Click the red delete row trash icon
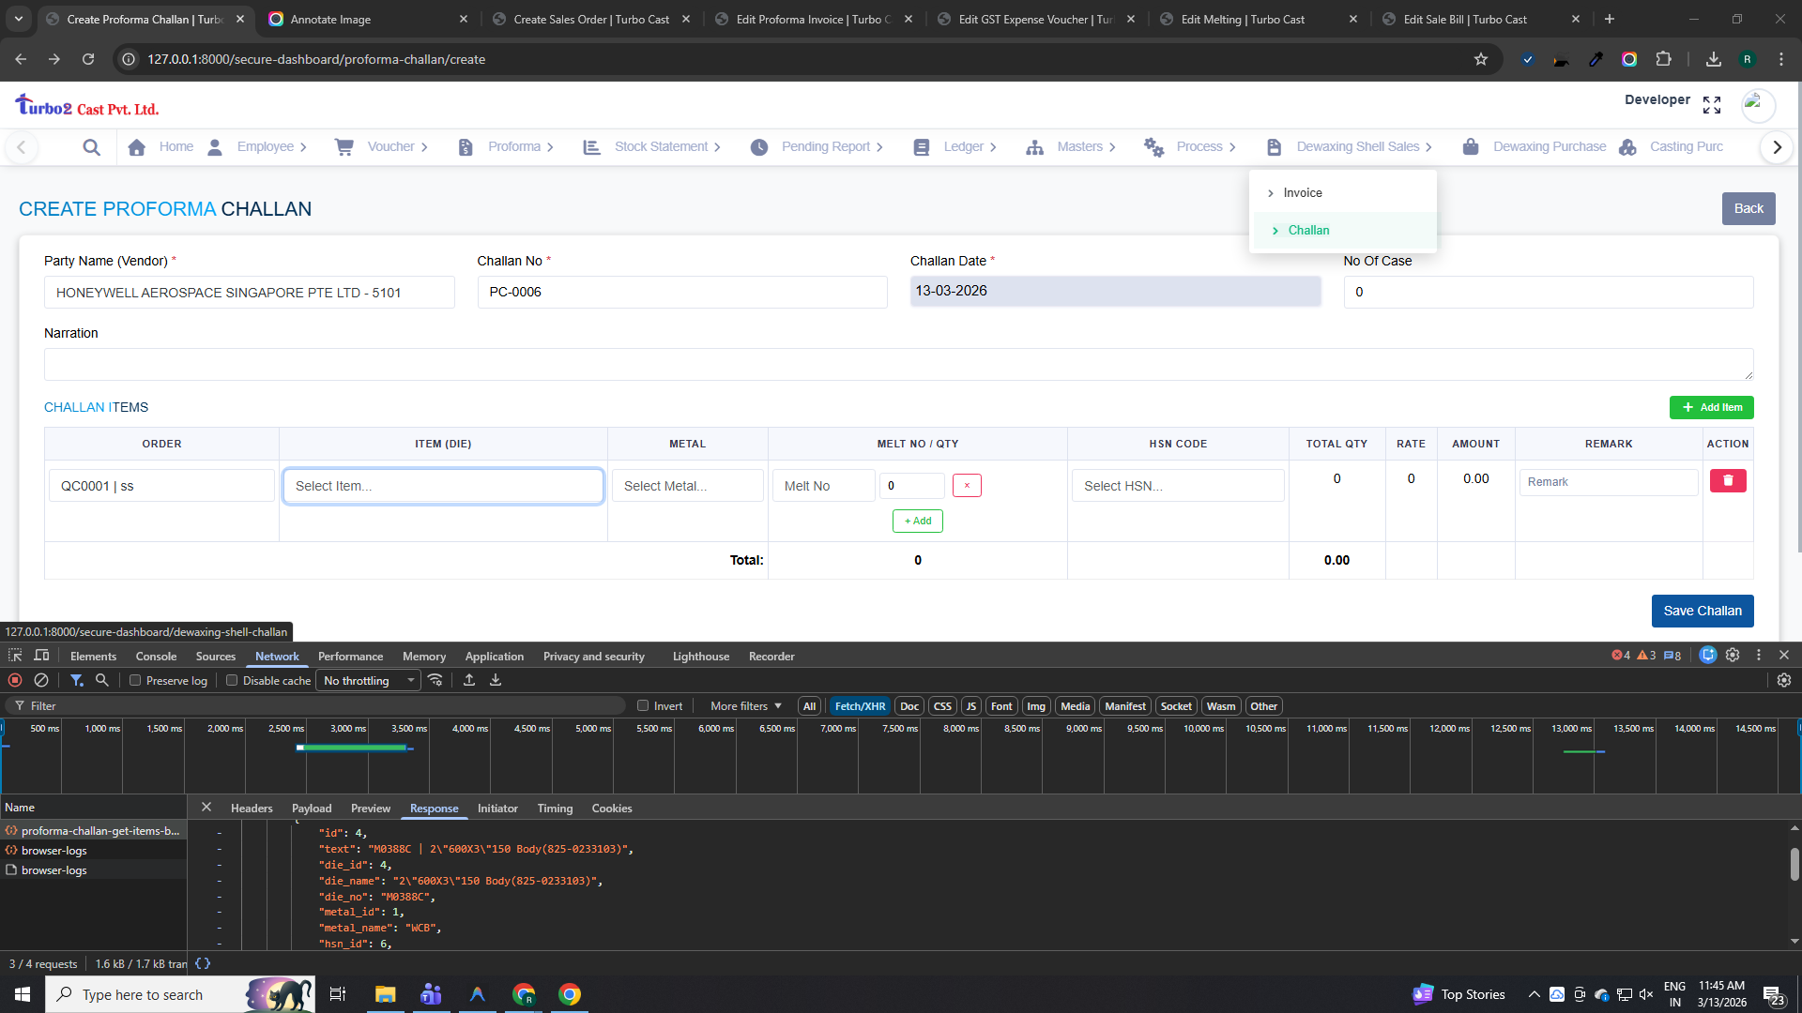This screenshot has width=1802, height=1013. [x=1728, y=481]
